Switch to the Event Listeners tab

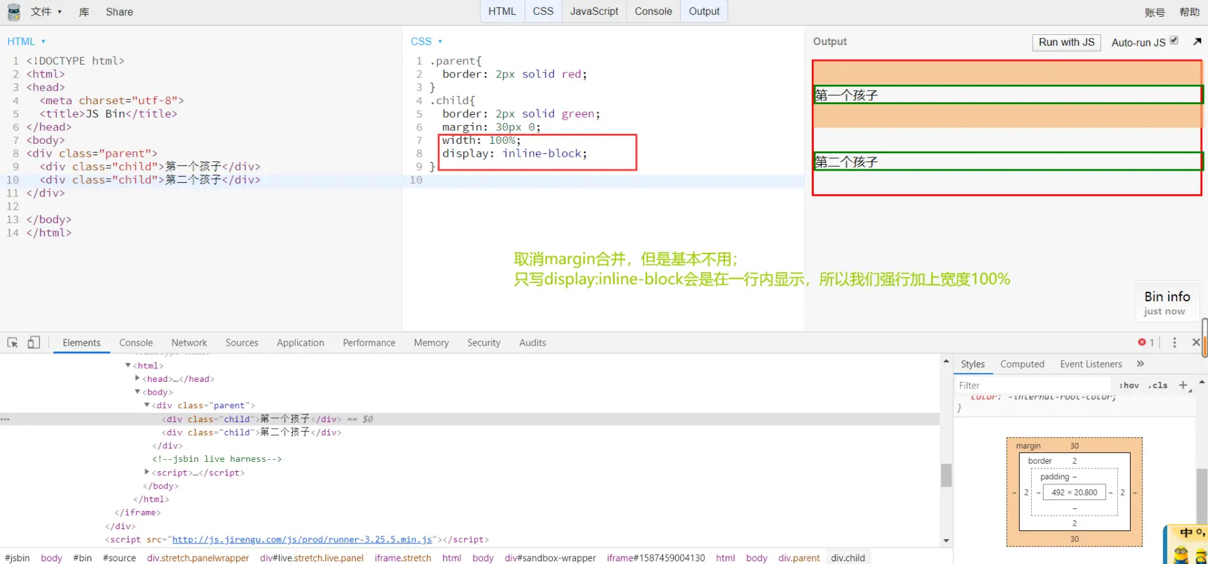(1091, 364)
